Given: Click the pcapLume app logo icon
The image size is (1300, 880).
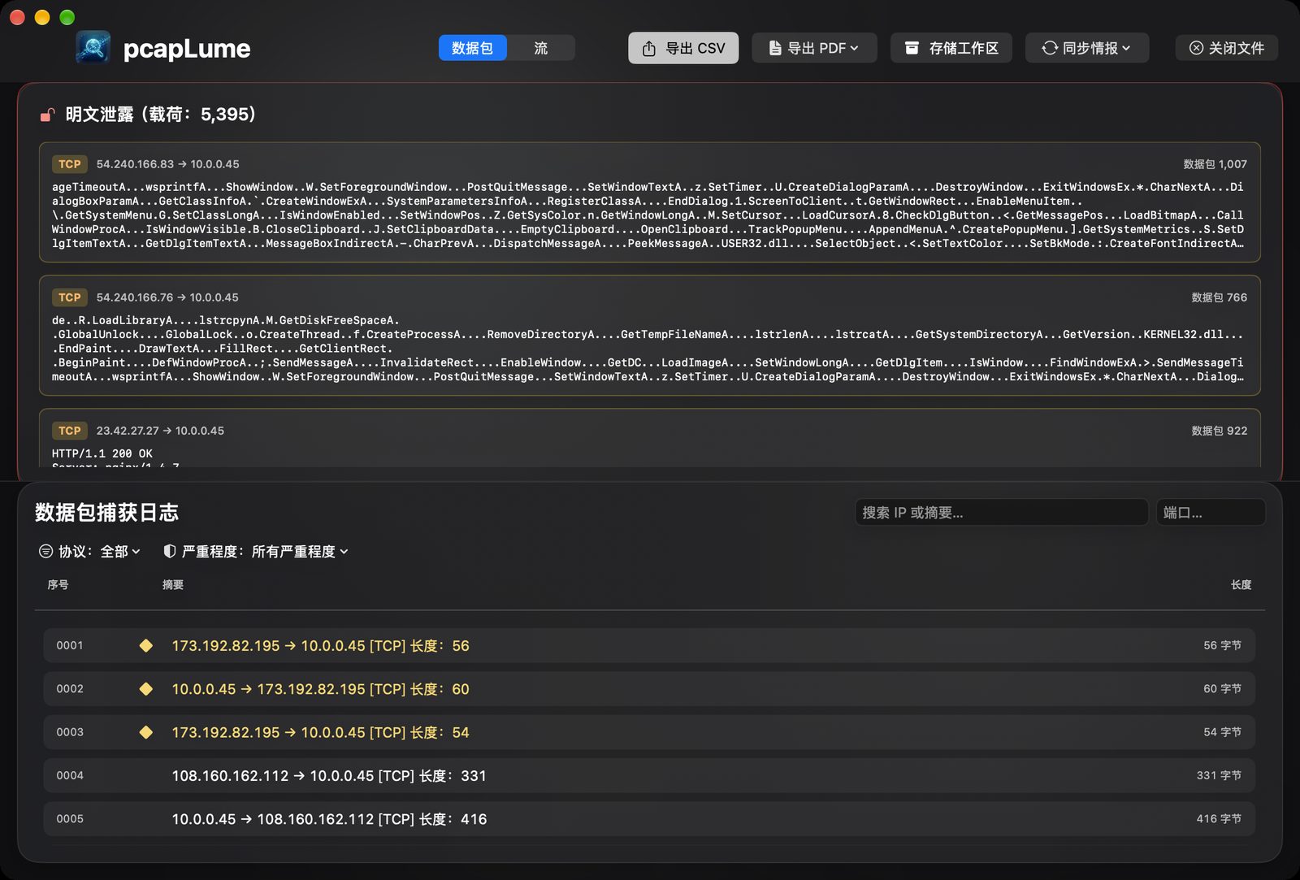Looking at the screenshot, I should click(93, 48).
